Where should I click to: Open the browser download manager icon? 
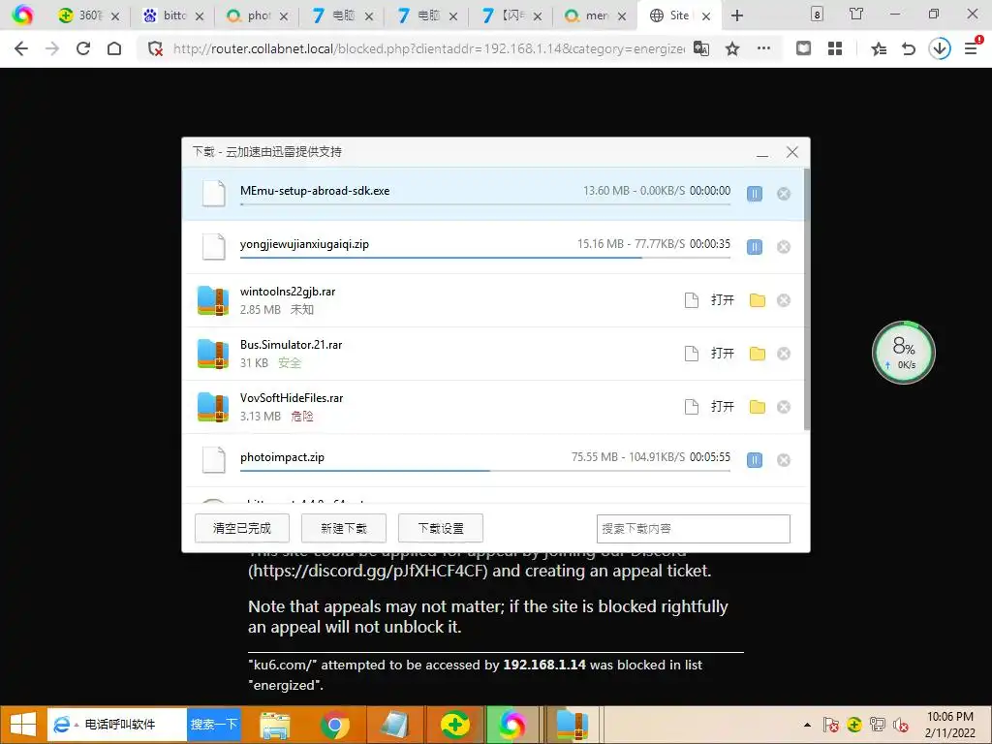940,48
